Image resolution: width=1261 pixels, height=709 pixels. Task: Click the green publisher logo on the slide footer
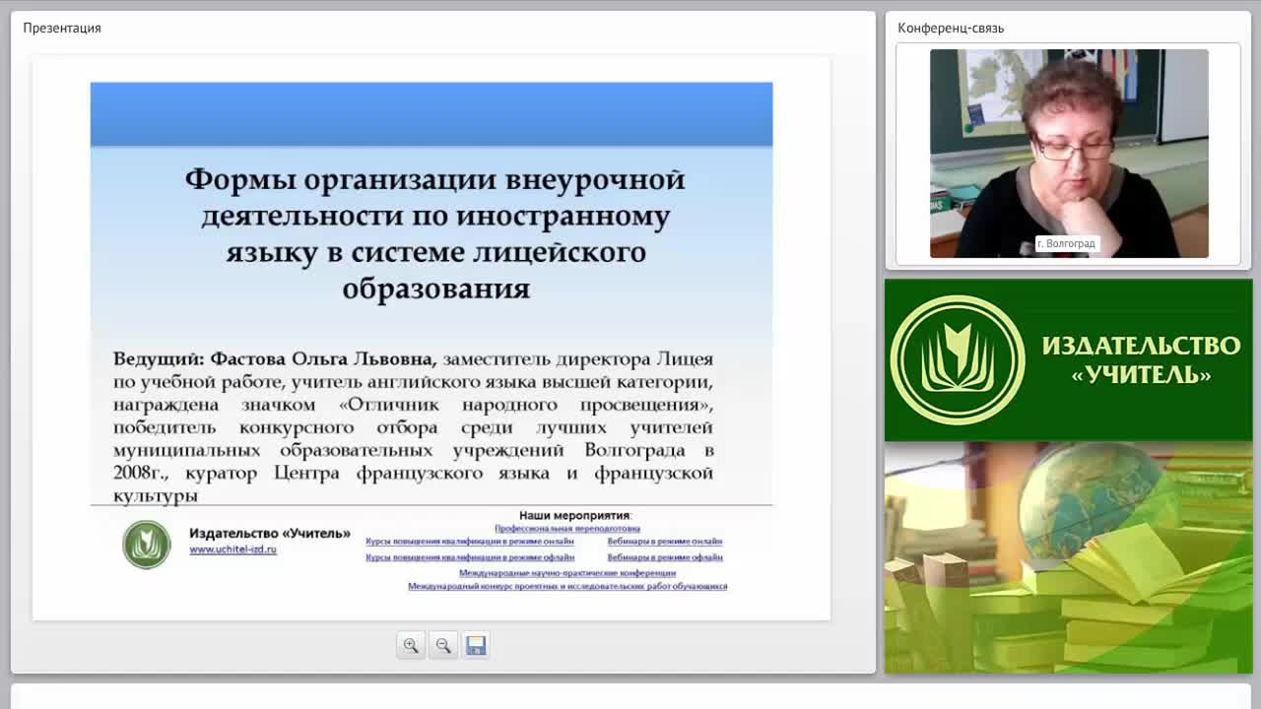(x=146, y=545)
